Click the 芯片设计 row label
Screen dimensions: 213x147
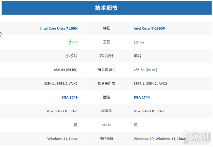point(106,56)
